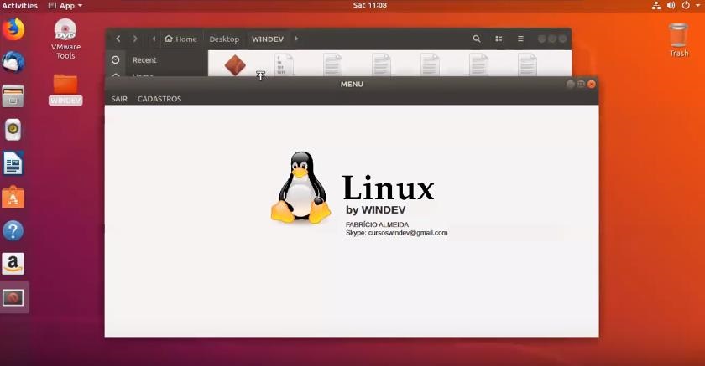This screenshot has width=705, height=366.
Task: Click path bar right arrow in Files
Action: (x=296, y=39)
